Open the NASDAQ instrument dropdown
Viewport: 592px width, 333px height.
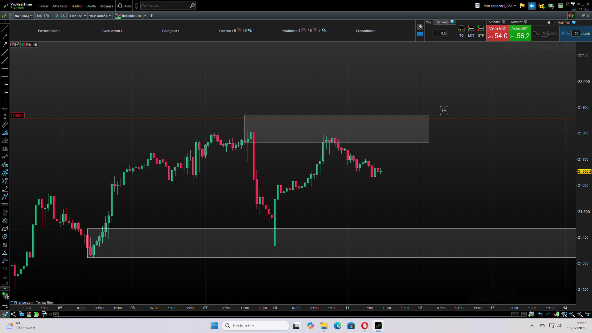tap(23, 16)
